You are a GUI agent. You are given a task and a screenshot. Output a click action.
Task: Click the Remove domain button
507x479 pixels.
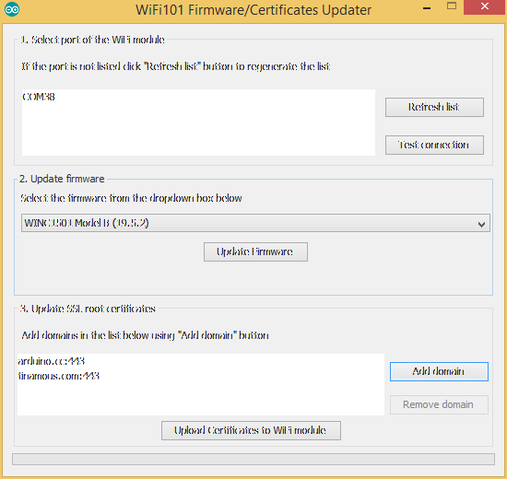click(439, 404)
